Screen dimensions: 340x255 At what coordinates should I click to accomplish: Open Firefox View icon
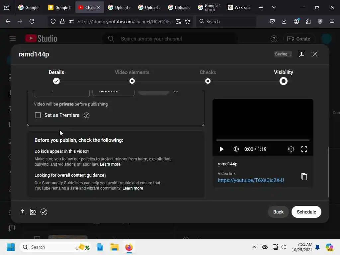pos(7,7)
